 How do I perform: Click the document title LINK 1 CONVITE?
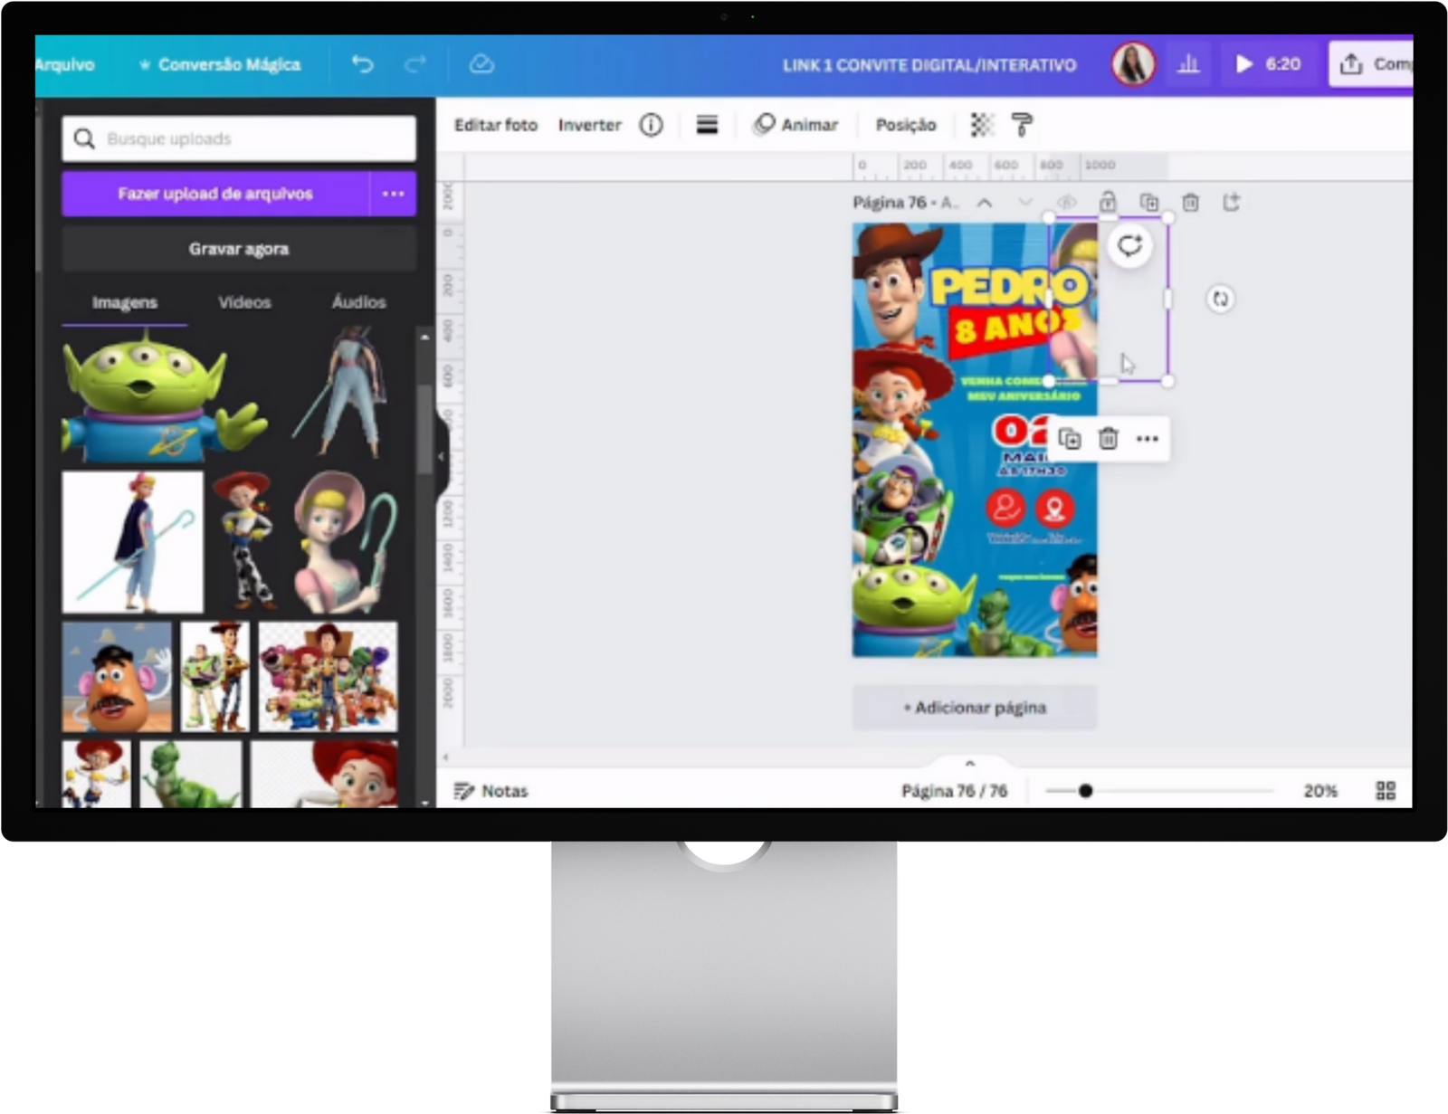pos(929,64)
